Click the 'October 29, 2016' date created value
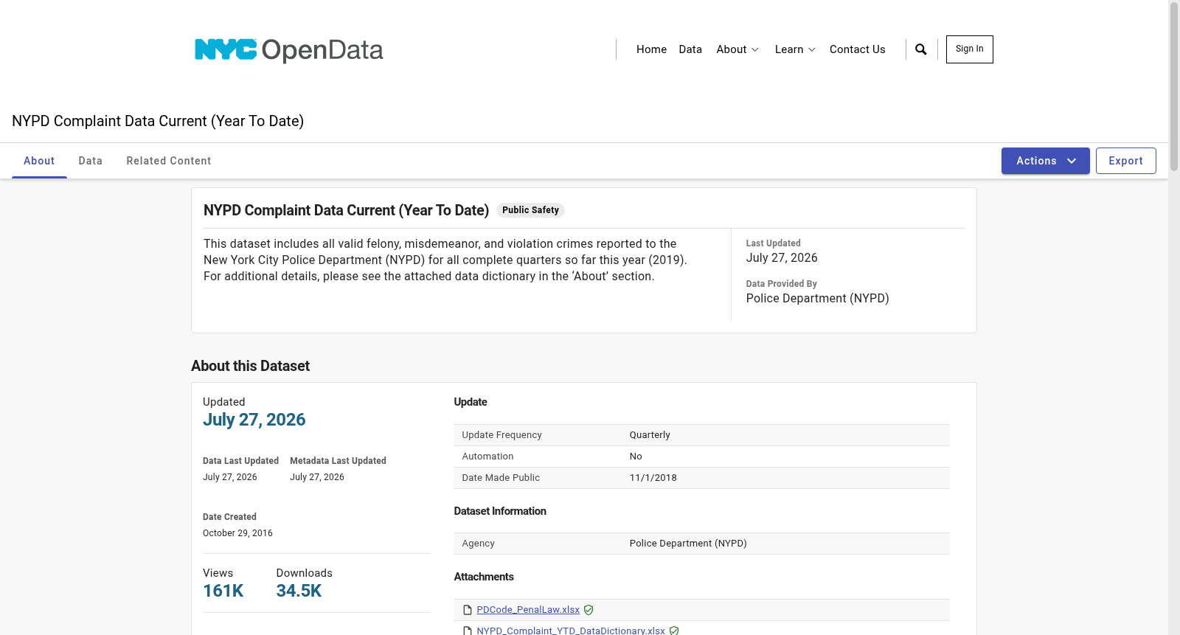The image size is (1180, 635). coord(237,533)
